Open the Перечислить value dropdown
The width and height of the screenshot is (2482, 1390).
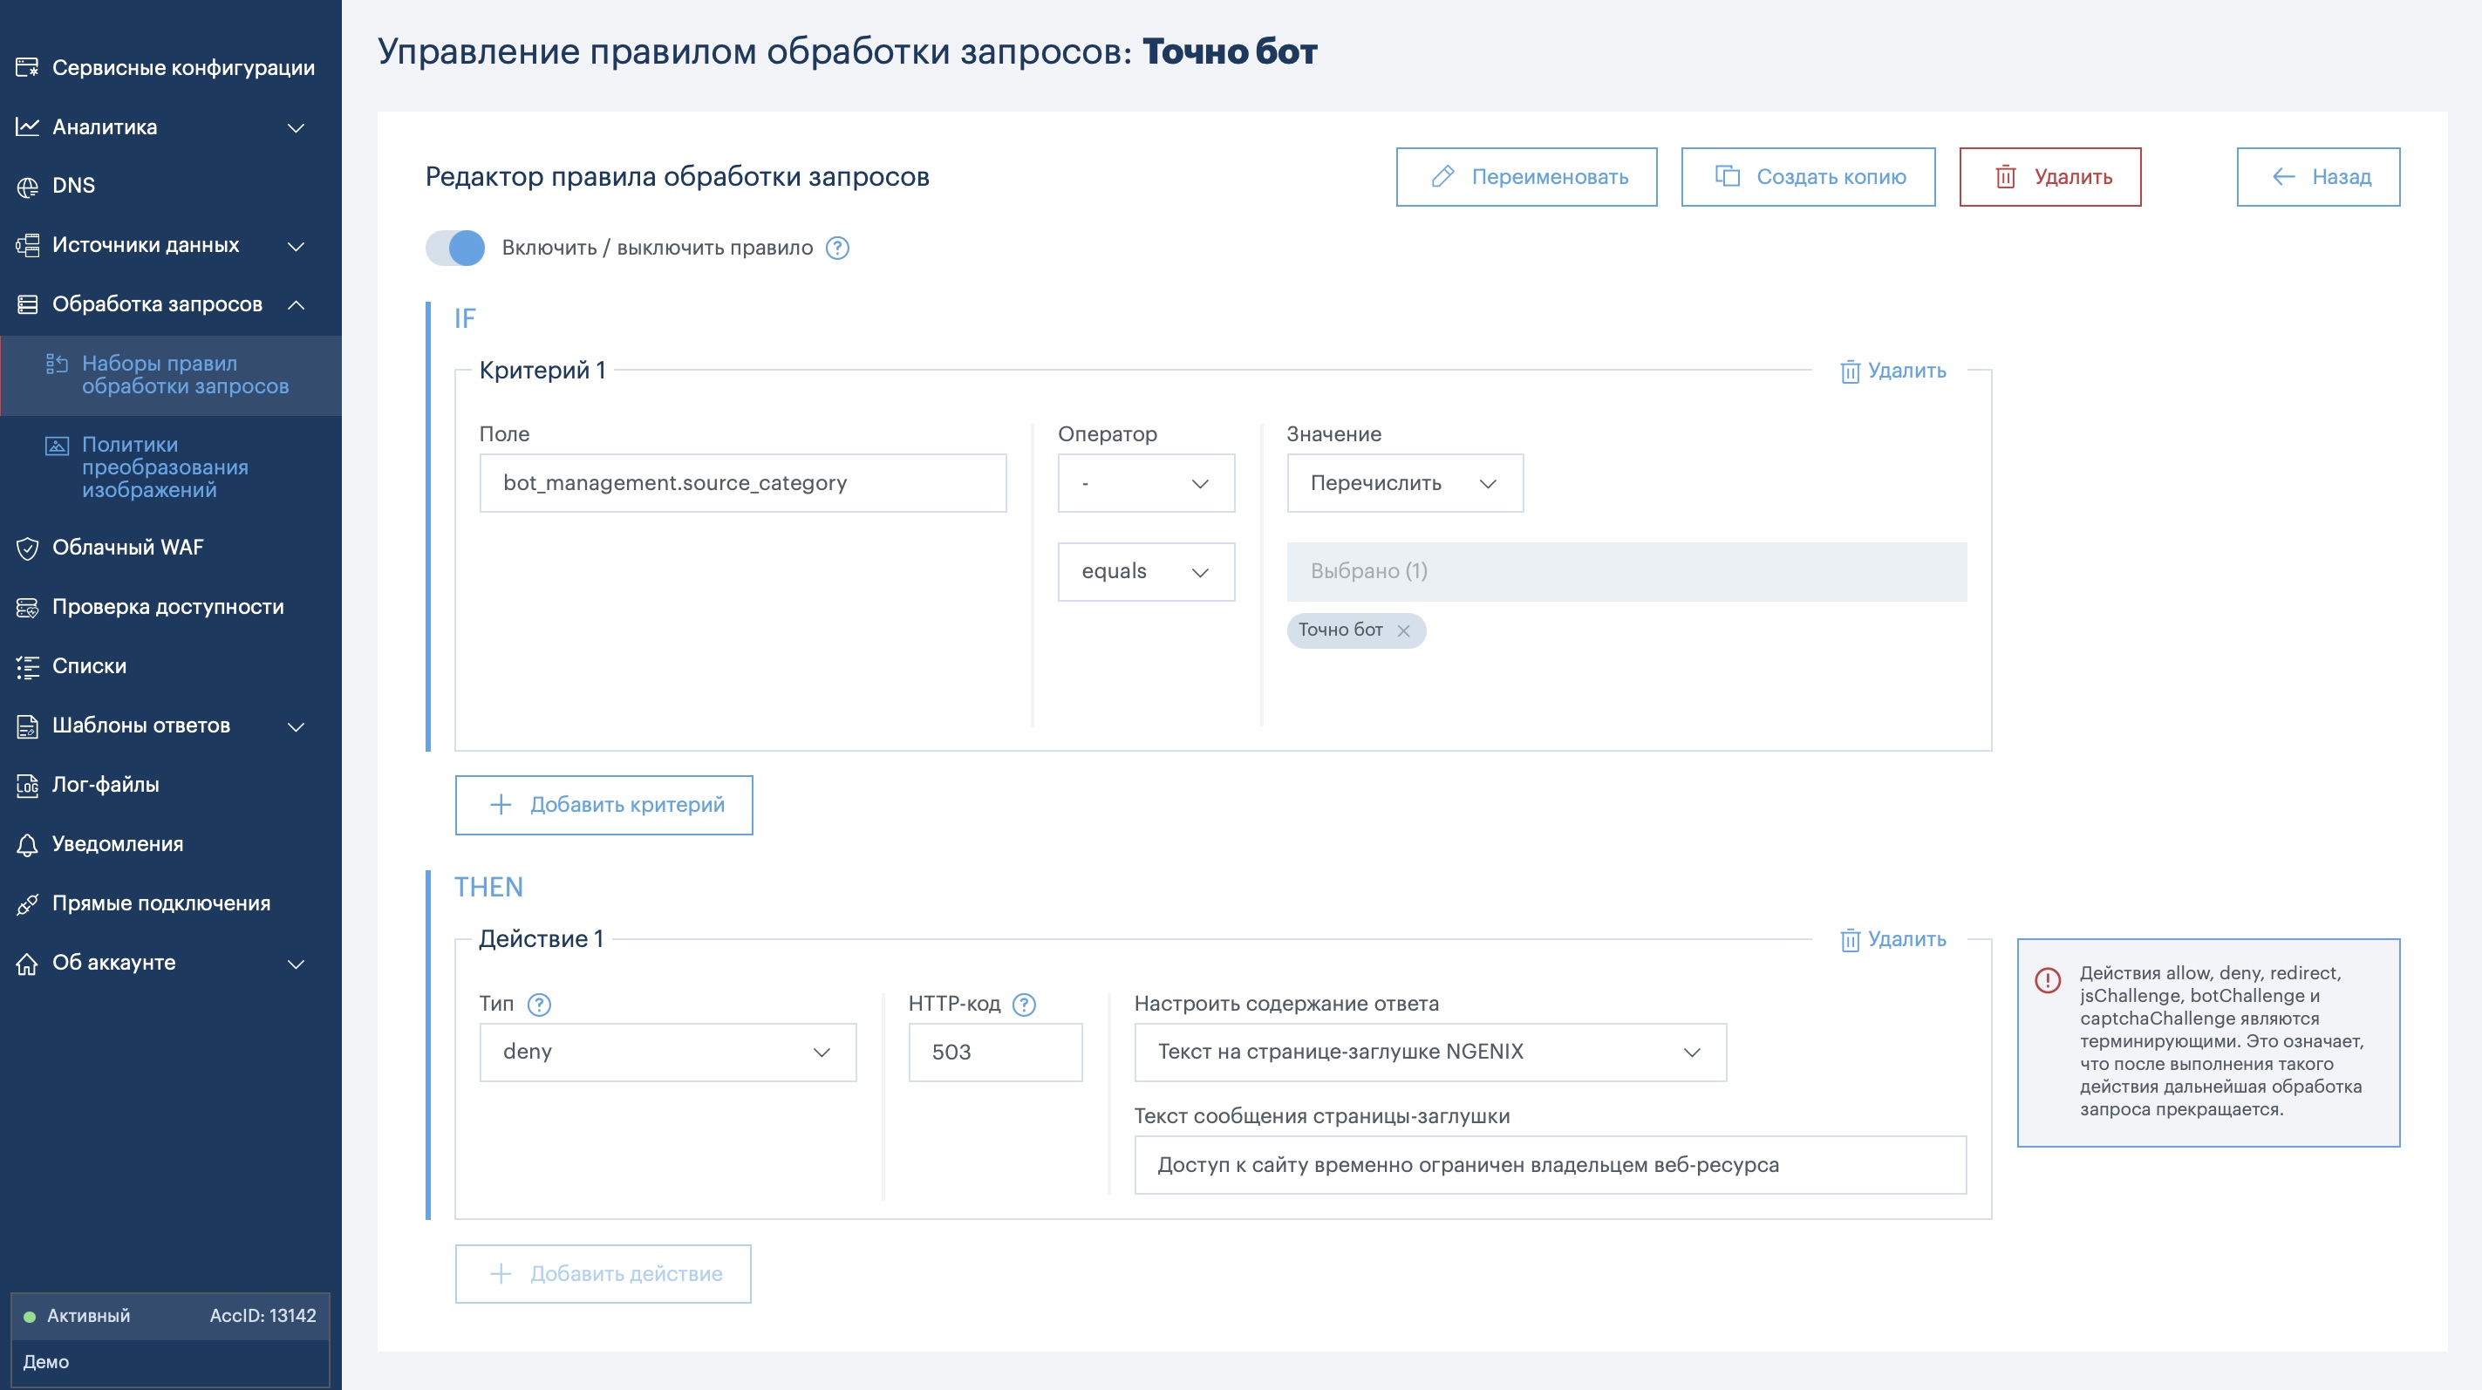click(1404, 482)
